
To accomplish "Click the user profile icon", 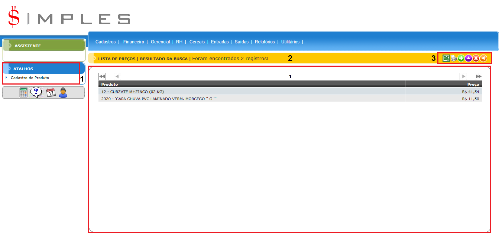I will [x=63, y=93].
